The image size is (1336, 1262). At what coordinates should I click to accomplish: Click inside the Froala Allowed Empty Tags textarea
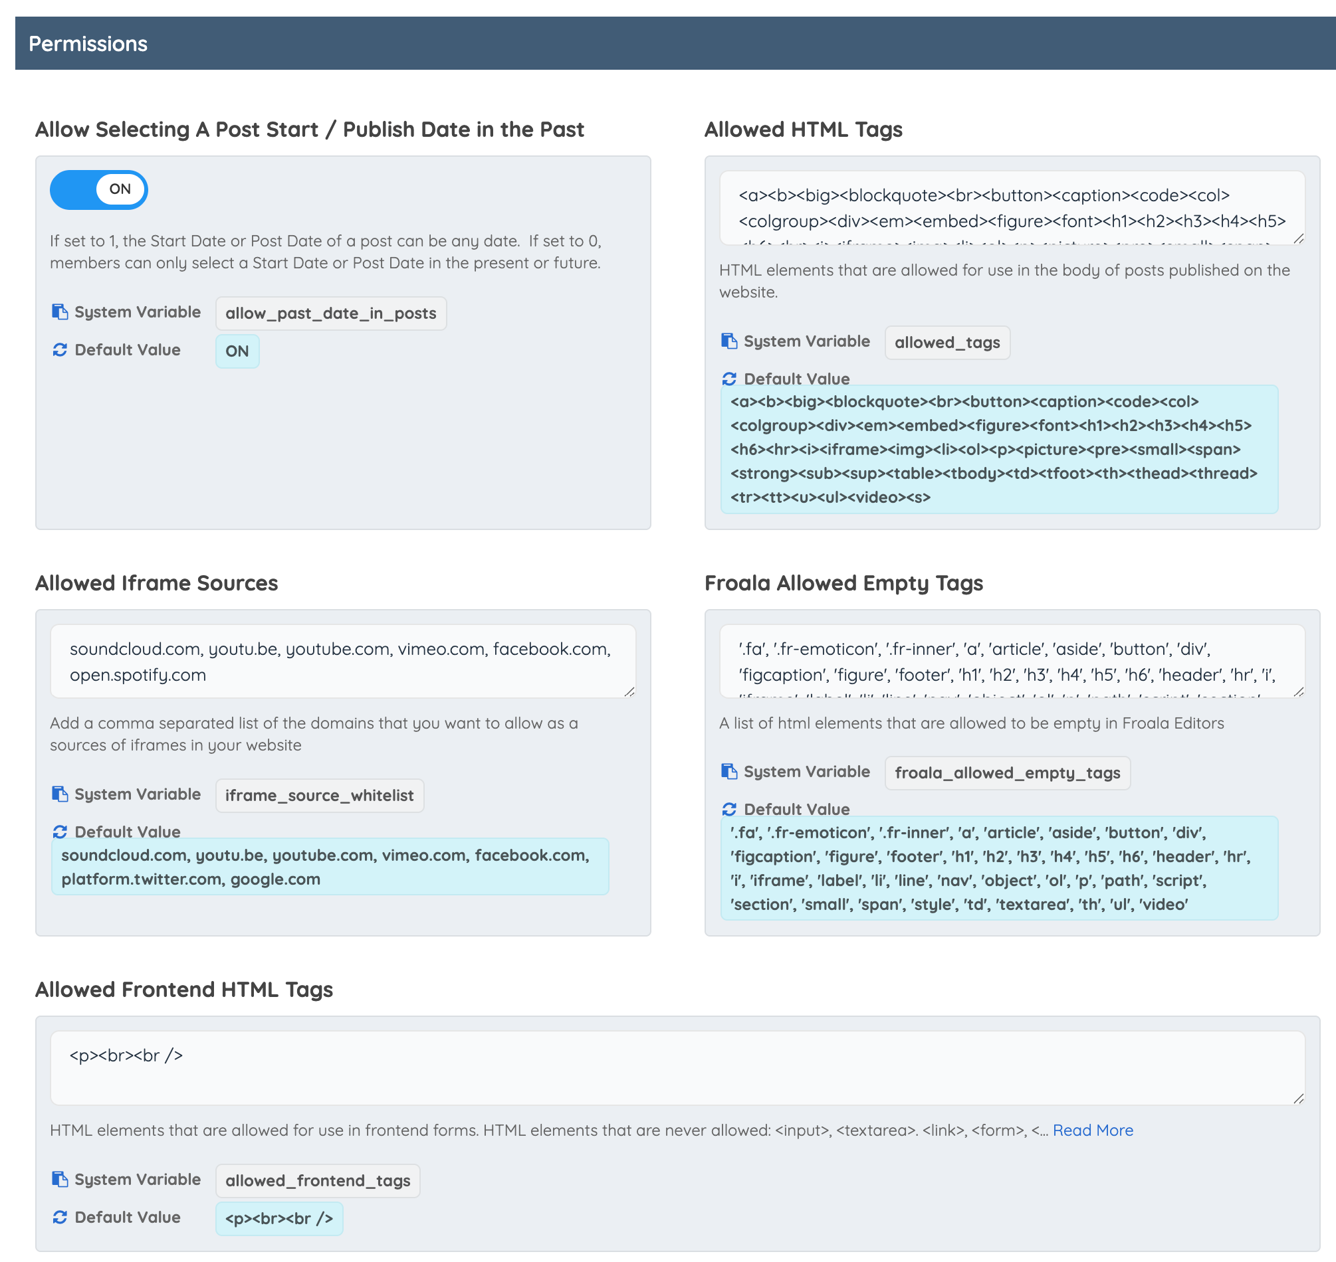(x=1012, y=662)
